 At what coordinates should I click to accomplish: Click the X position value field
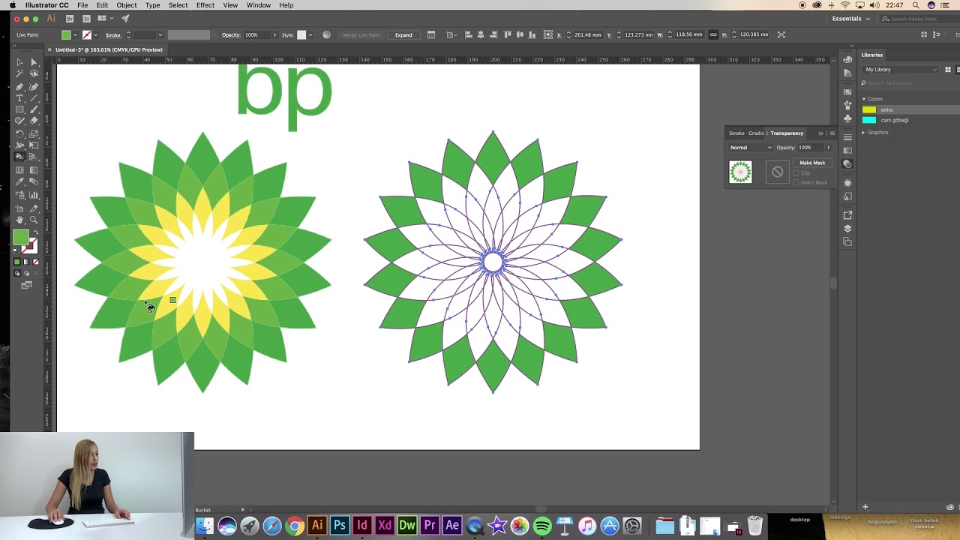[x=587, y=34]
